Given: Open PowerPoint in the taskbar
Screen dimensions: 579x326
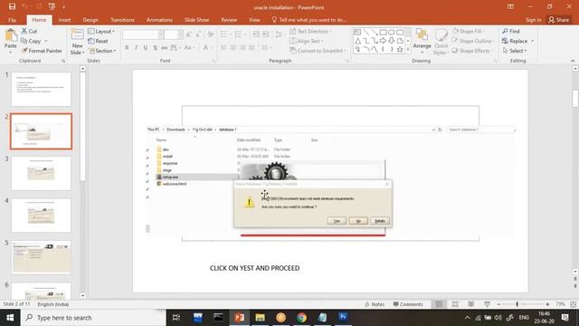Looking at the screenshot, I should 239,318.
